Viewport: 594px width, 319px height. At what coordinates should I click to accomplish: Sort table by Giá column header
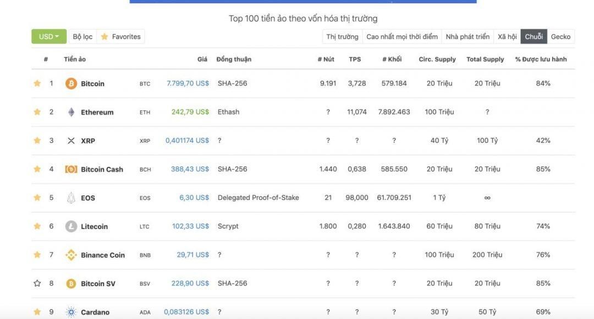coord(202,59)
